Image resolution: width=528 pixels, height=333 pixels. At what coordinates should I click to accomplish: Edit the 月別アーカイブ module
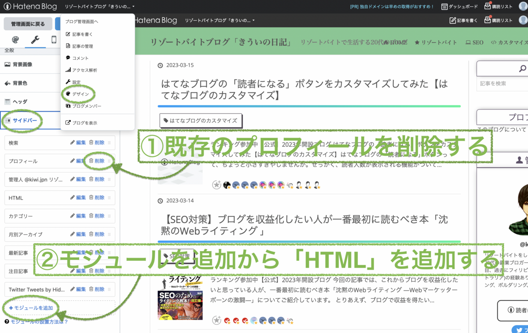coord(78,234)
